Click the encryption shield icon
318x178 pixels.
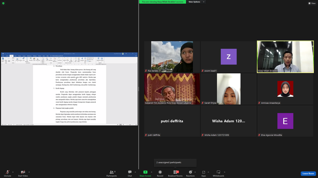(x=3, y=3)
